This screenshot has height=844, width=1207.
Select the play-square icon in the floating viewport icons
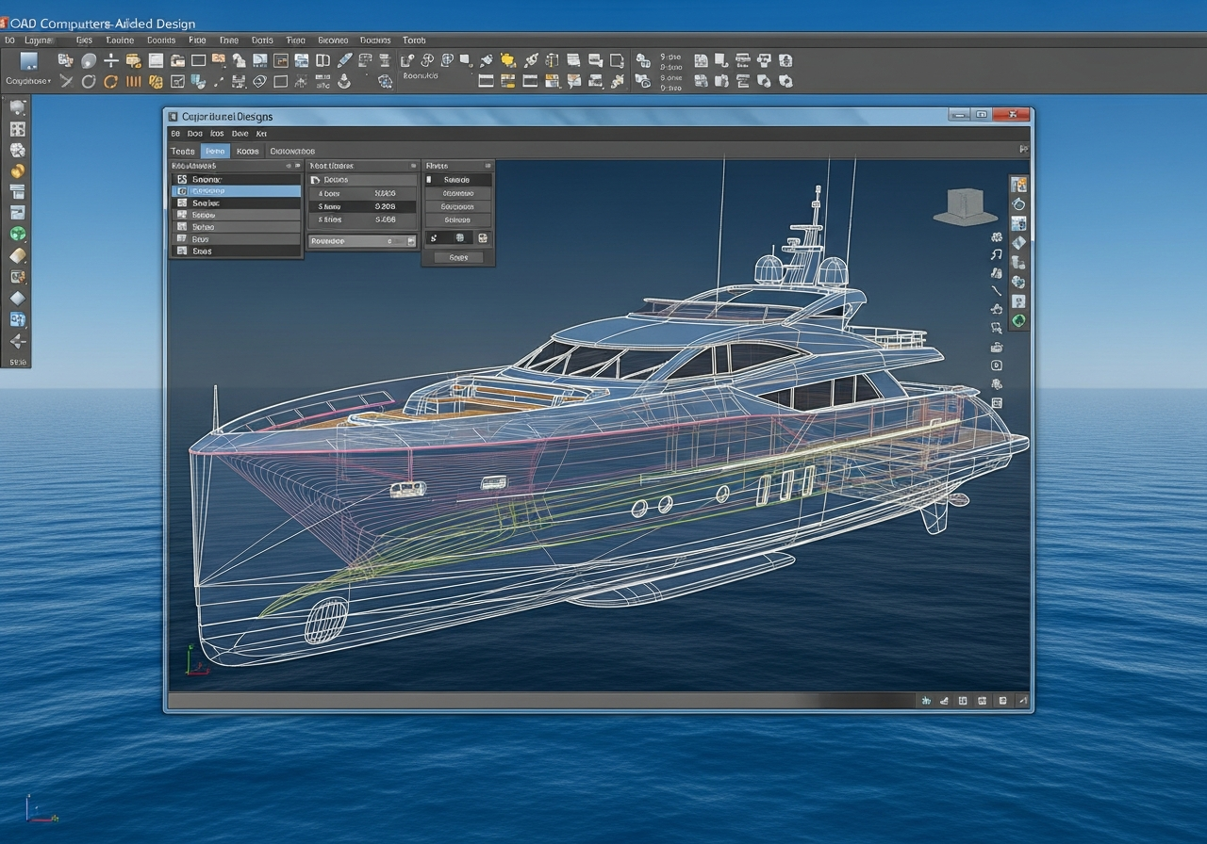tap(997, 365)
